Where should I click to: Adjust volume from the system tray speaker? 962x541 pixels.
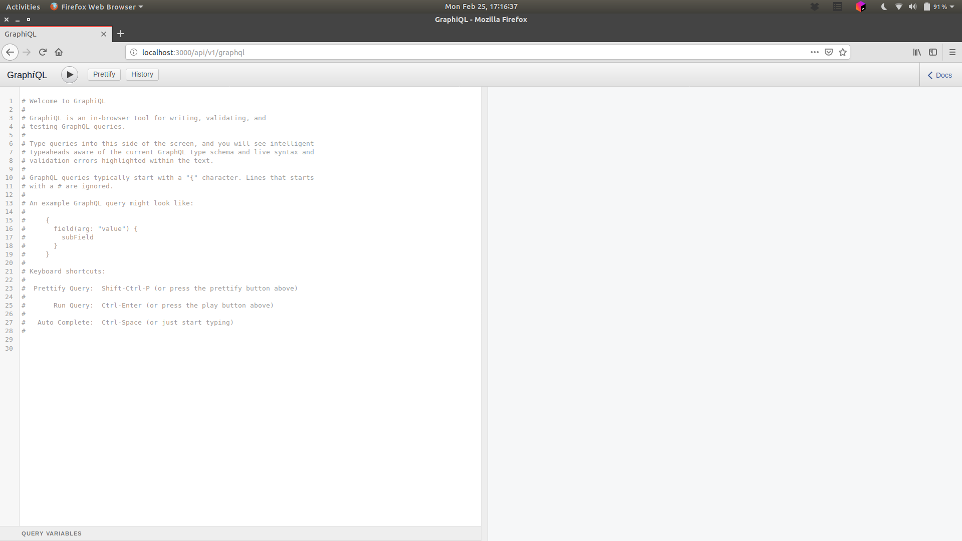tap(912, 7)
